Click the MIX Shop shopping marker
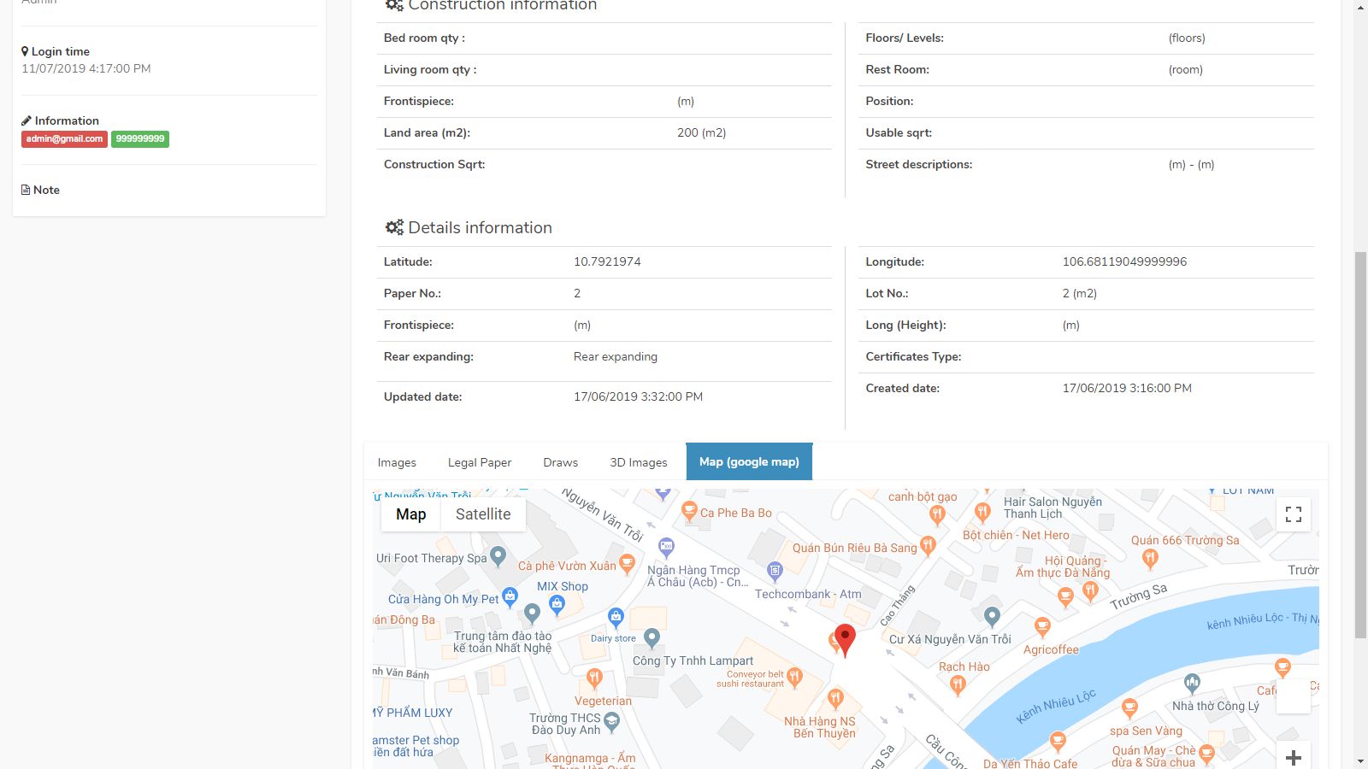The height and width of the screenshot is (769, 1368). pyautogui.click(x=557, y=604)
